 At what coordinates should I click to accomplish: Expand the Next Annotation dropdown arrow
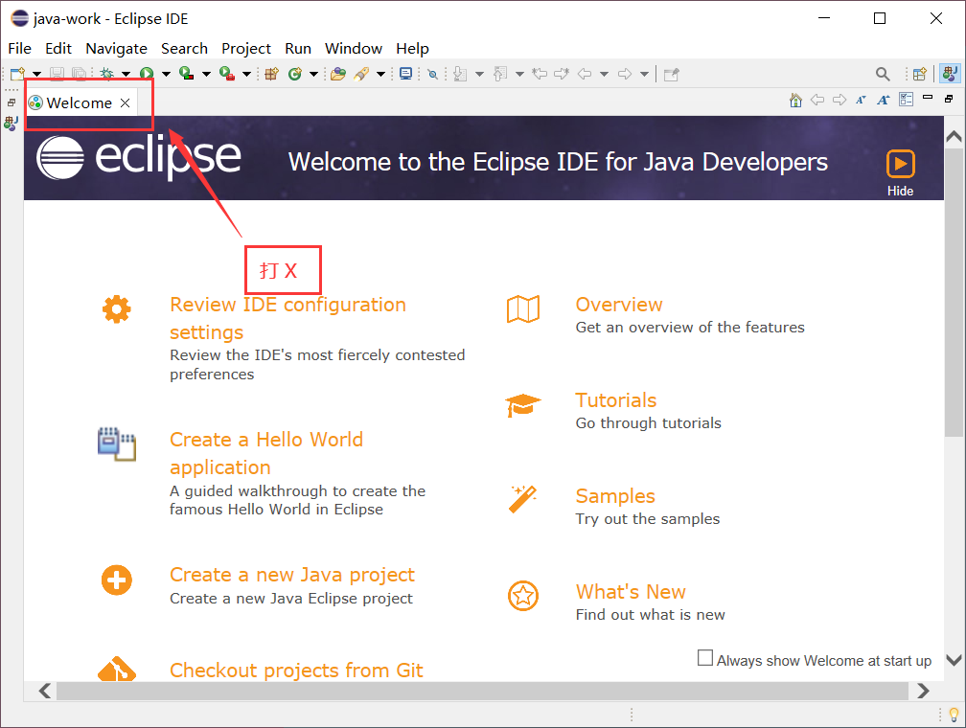click(x=479, y=75)
